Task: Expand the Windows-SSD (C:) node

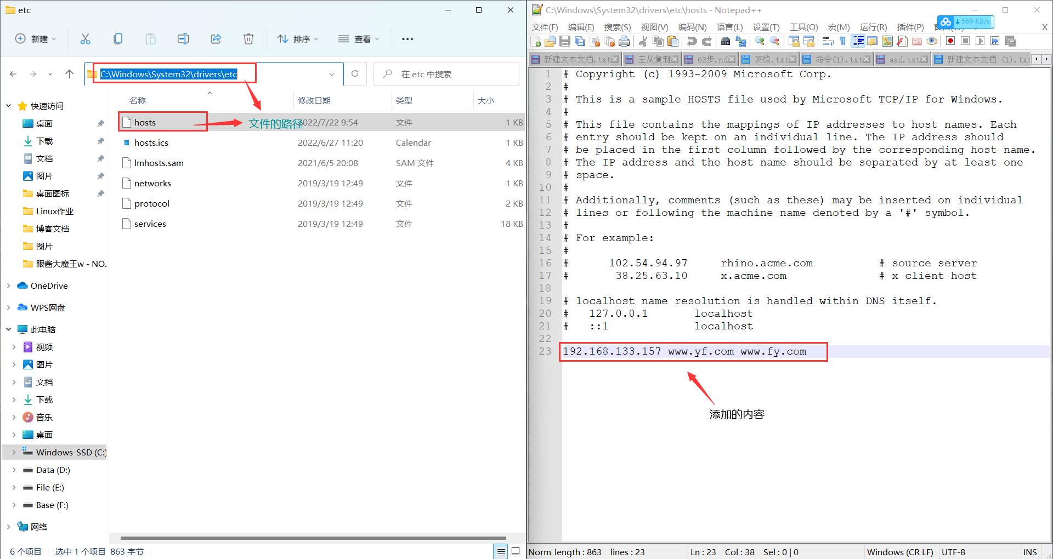Action: [x=14, y=452]
